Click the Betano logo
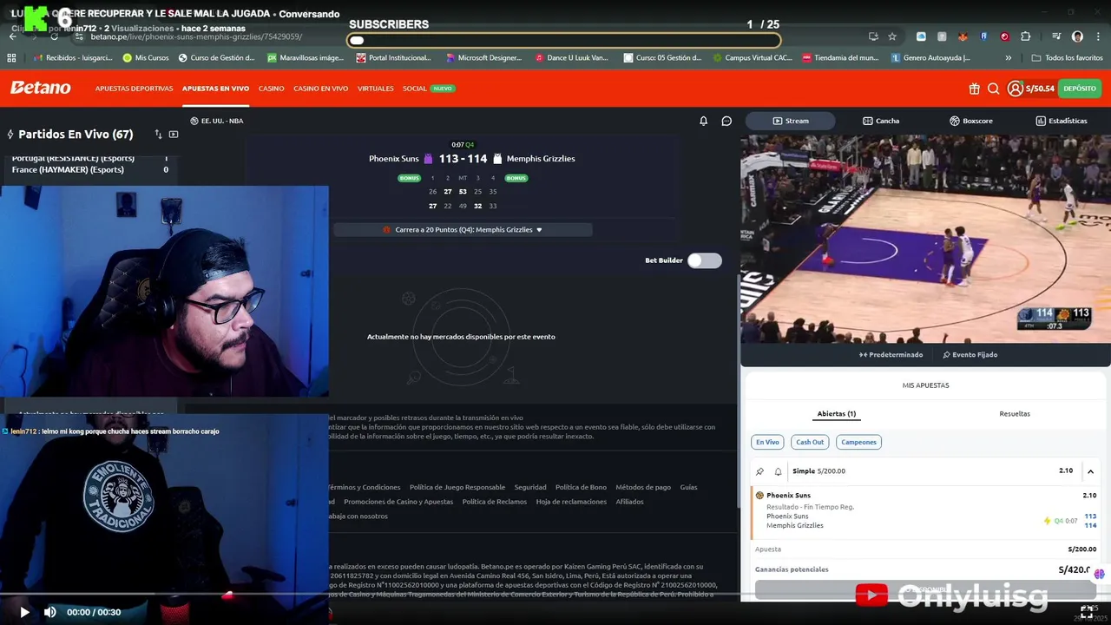1111x625 pixels. 41,88
